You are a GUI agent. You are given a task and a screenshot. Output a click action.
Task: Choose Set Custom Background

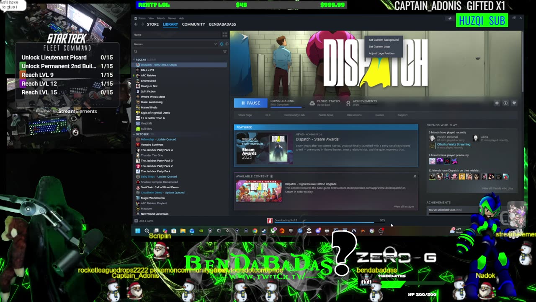[384, 40]
